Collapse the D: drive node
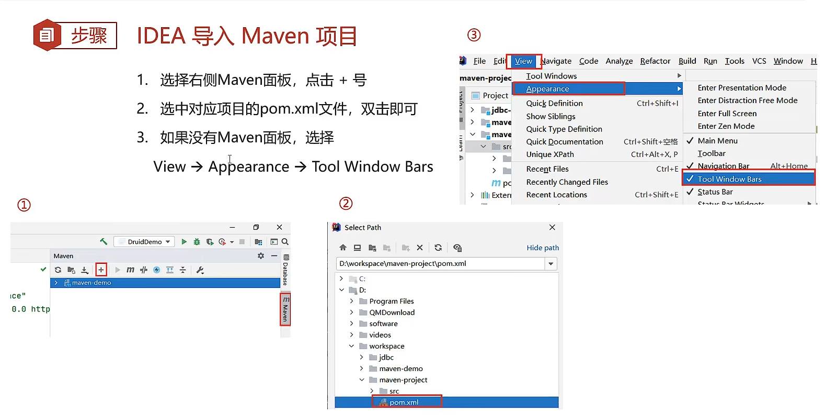This screenshot has height=415, width=825. (341, 290)
